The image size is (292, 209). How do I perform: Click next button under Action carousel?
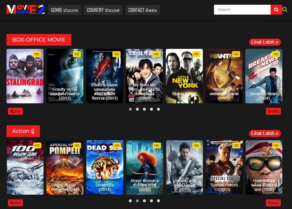tap(273, 203)
